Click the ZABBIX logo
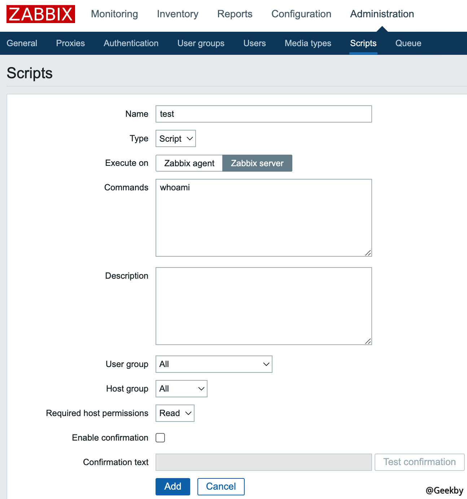Screen dimensions: 467x499 point(41,14)
